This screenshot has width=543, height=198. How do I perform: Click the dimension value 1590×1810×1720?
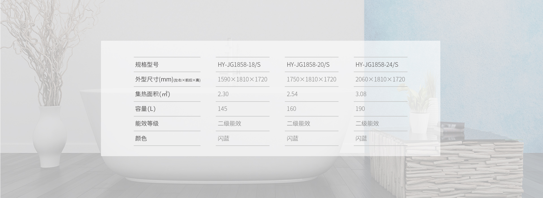242,79
